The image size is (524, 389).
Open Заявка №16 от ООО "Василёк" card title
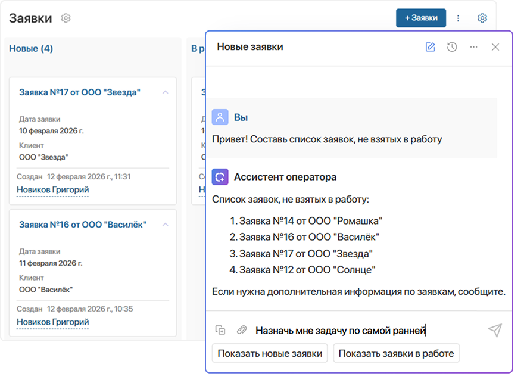pos(83,225)
